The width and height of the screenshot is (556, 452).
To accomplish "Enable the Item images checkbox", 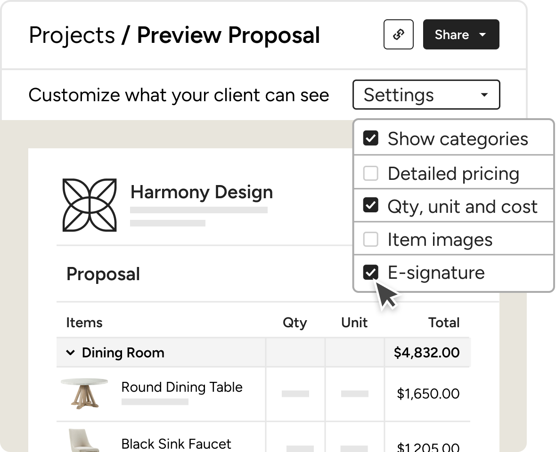I will 371,240.
